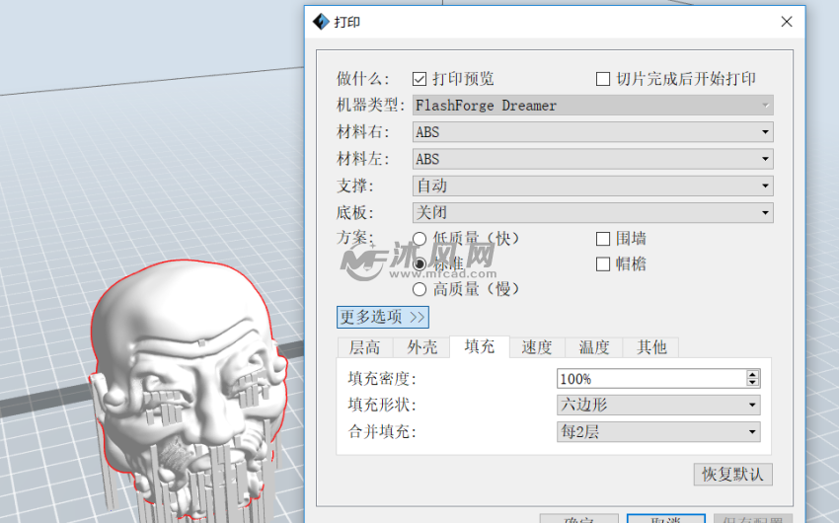Screen dimensions: 839x523
Task: Switch to the 层高 tab
Action: point(365,347)
